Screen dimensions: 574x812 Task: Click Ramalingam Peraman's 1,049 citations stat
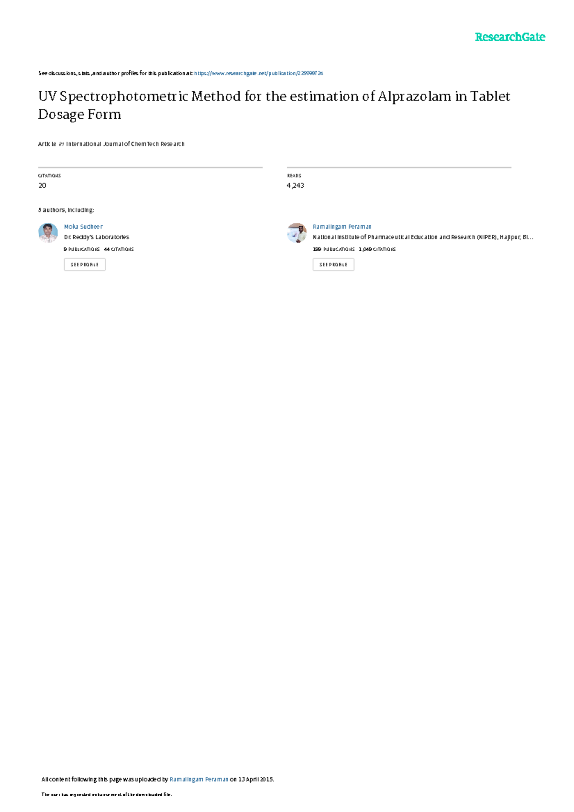(x=377, y=249)
